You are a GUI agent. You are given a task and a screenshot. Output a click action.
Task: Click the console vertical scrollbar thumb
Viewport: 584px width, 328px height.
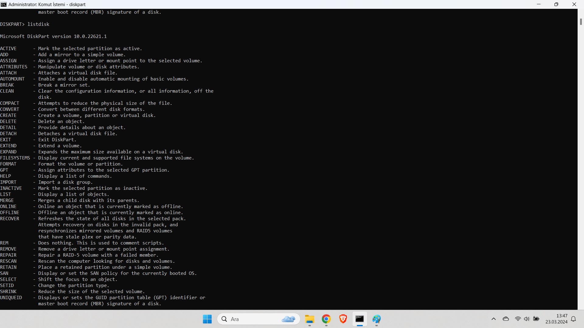581,22
